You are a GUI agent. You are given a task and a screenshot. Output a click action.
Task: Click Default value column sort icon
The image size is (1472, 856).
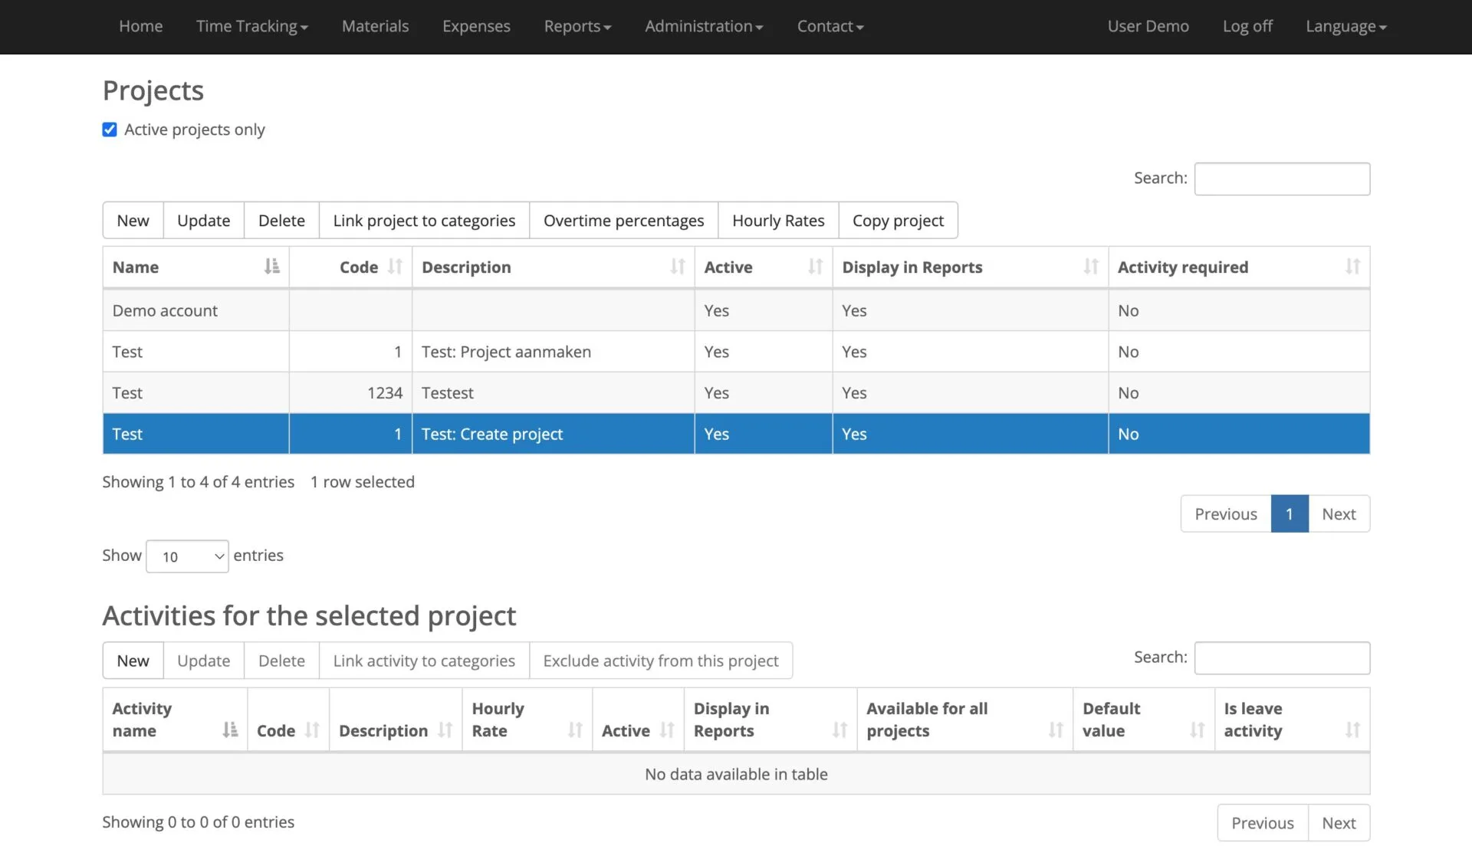[1197, 730]
